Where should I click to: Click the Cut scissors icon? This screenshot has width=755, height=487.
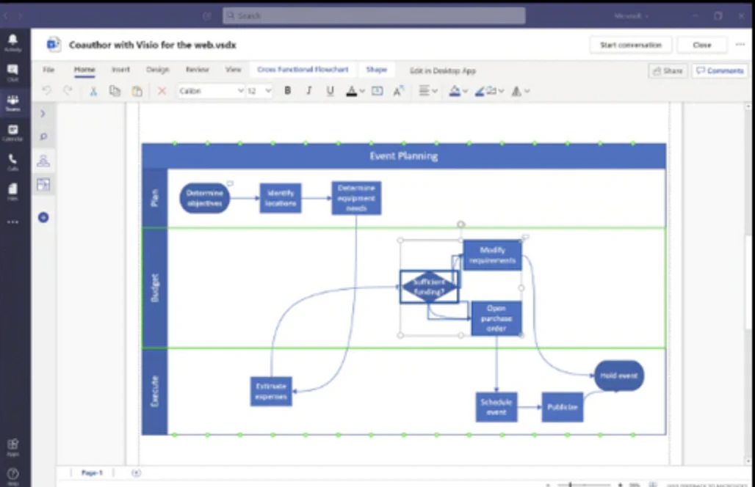pyautogui.click(x=93, y=91)
